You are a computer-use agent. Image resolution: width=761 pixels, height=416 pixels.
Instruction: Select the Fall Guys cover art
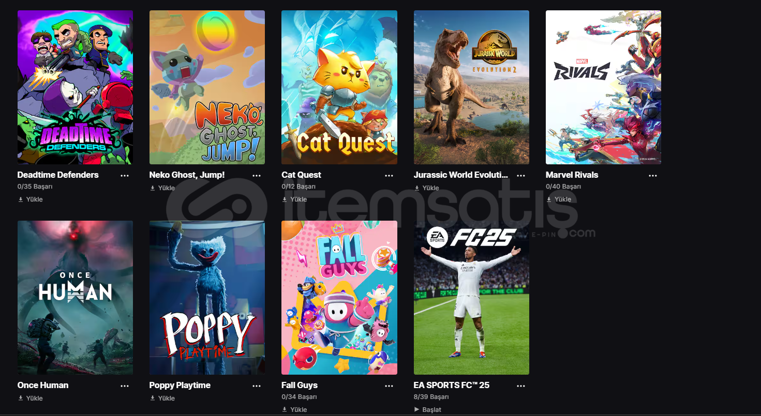[x=339, y=298]
